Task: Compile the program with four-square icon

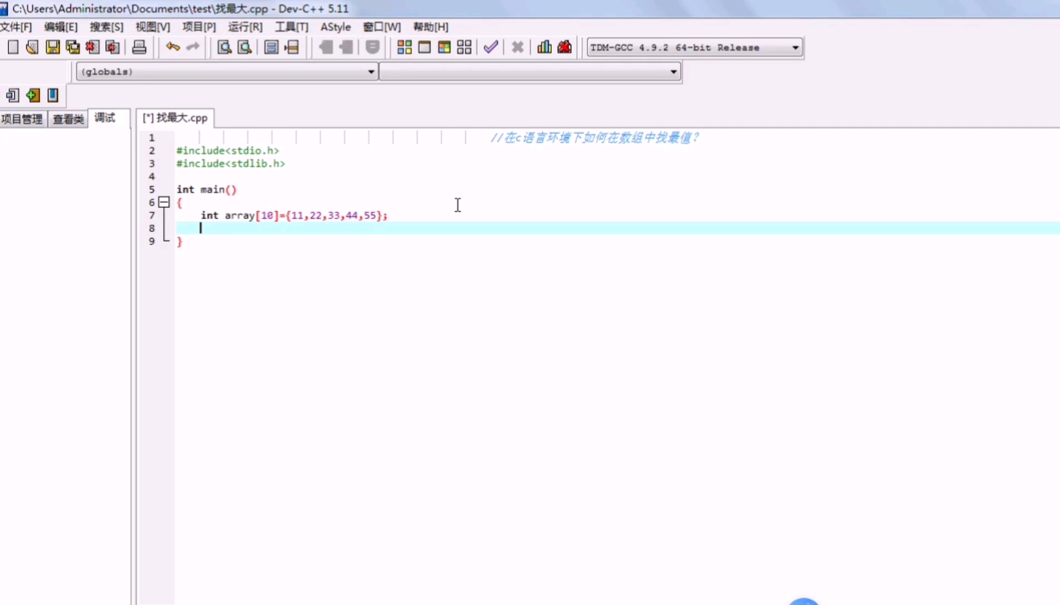Action: [404, 47]
